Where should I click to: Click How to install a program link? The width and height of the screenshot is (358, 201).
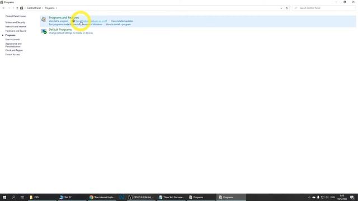click(118, 24)
